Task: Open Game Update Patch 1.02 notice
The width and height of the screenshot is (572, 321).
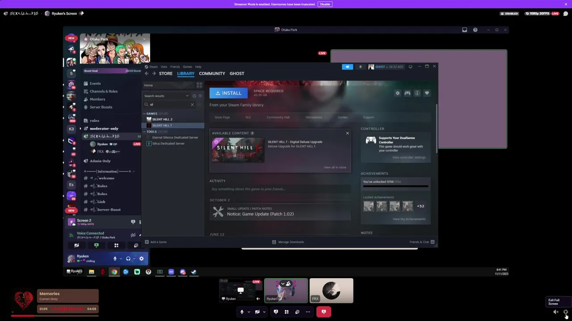Action: tap(280, 212)
